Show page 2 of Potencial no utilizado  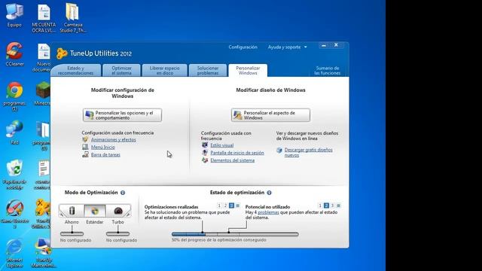(x=326, y=206)
